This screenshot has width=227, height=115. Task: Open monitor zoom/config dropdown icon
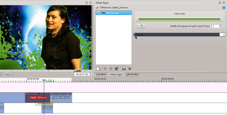coord(7,74)
